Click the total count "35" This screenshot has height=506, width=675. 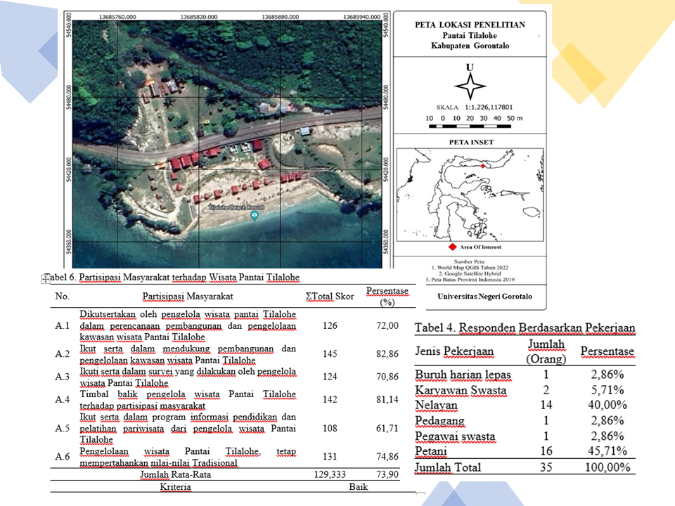click(546, 467)
